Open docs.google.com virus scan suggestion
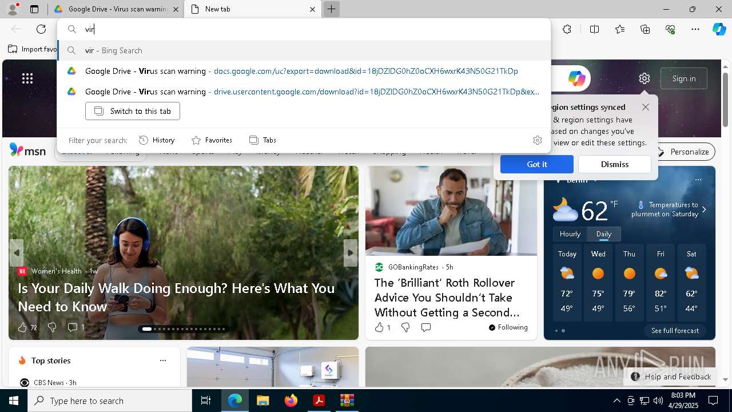Screen dimensions: 732x412 [304, 71]
